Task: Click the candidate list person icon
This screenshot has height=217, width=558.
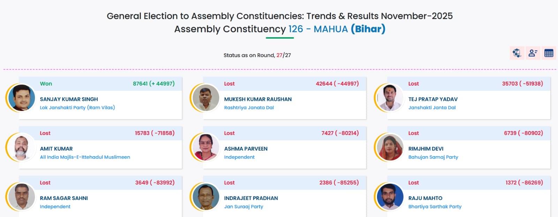Action: pos(533,53)
